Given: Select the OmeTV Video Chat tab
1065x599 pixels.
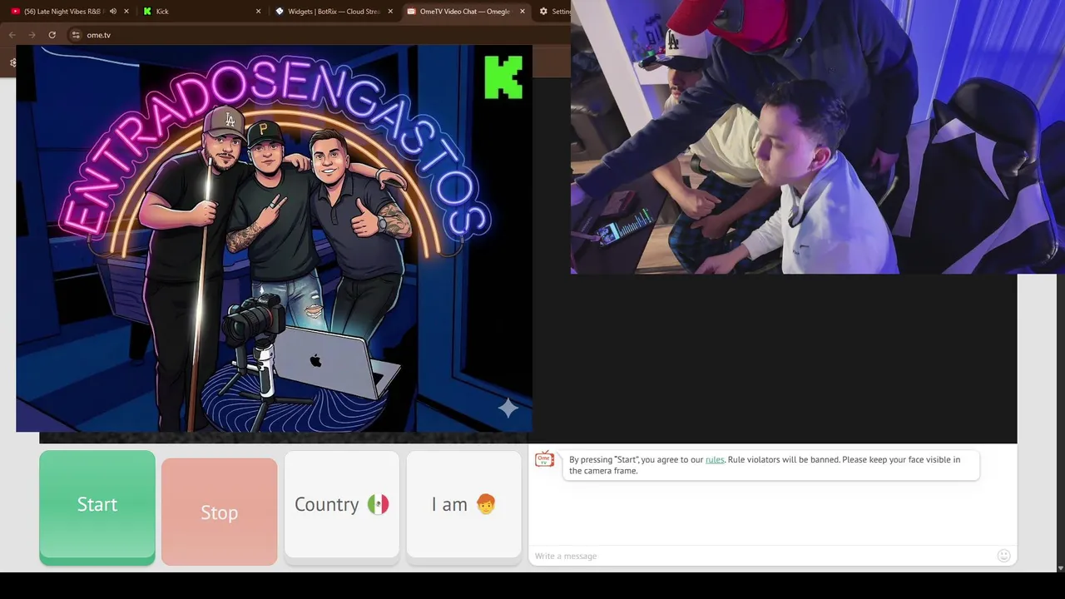Looking at the screenshot, I should tap(464, 12).
